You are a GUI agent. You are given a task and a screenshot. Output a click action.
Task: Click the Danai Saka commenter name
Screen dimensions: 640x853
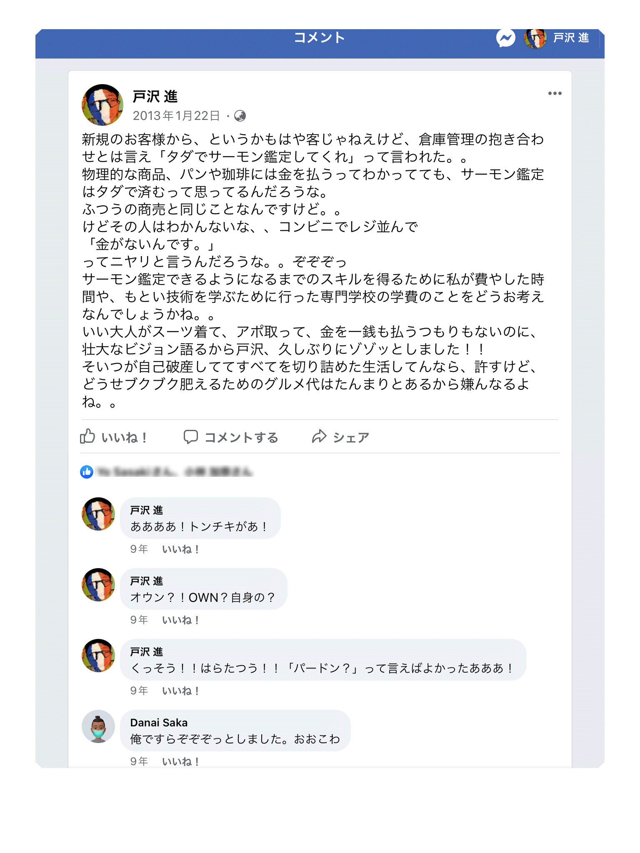pyautogui.click(x=159, y=723)
